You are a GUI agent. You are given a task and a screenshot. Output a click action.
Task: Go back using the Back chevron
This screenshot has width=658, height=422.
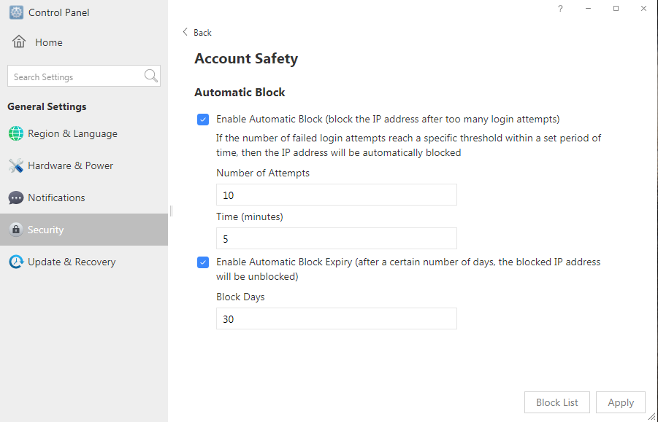pos(185,32)
